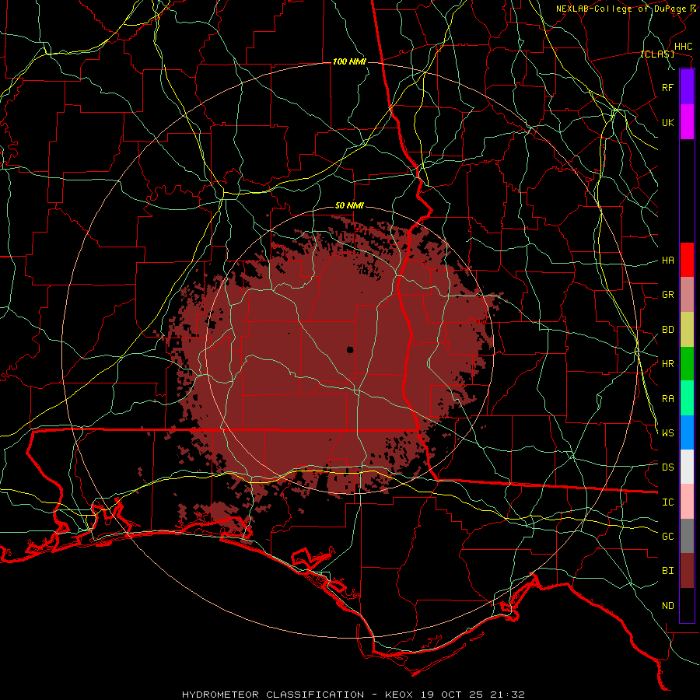This screenshot has height=700, width=700.
Task: Click the DS legend label text
Action: 667,467
